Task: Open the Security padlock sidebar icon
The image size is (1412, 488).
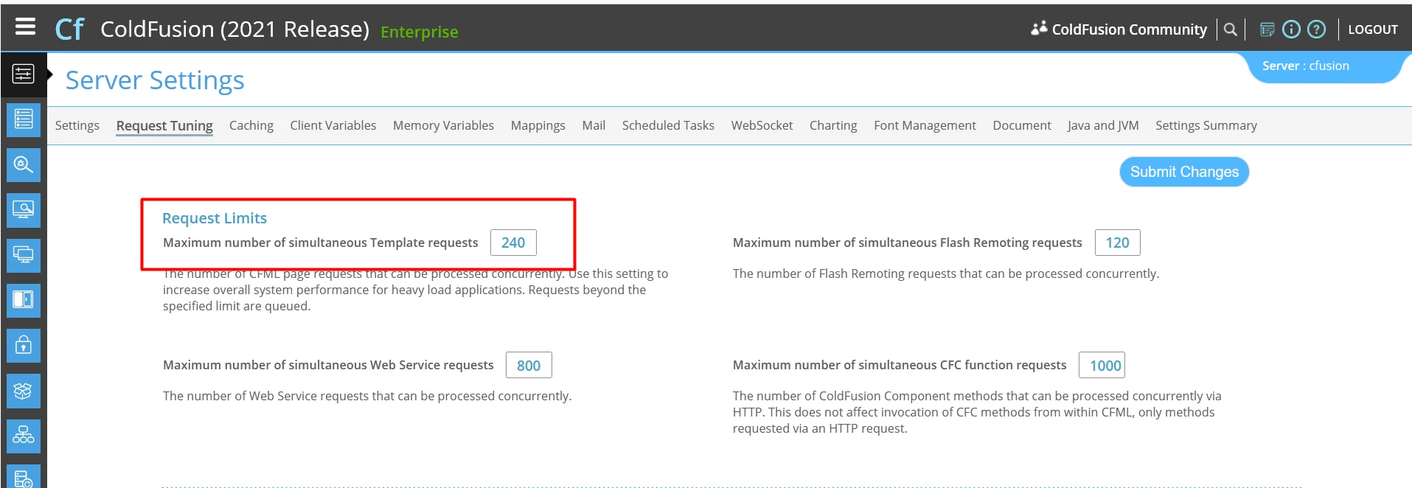Action: [24, 345]
